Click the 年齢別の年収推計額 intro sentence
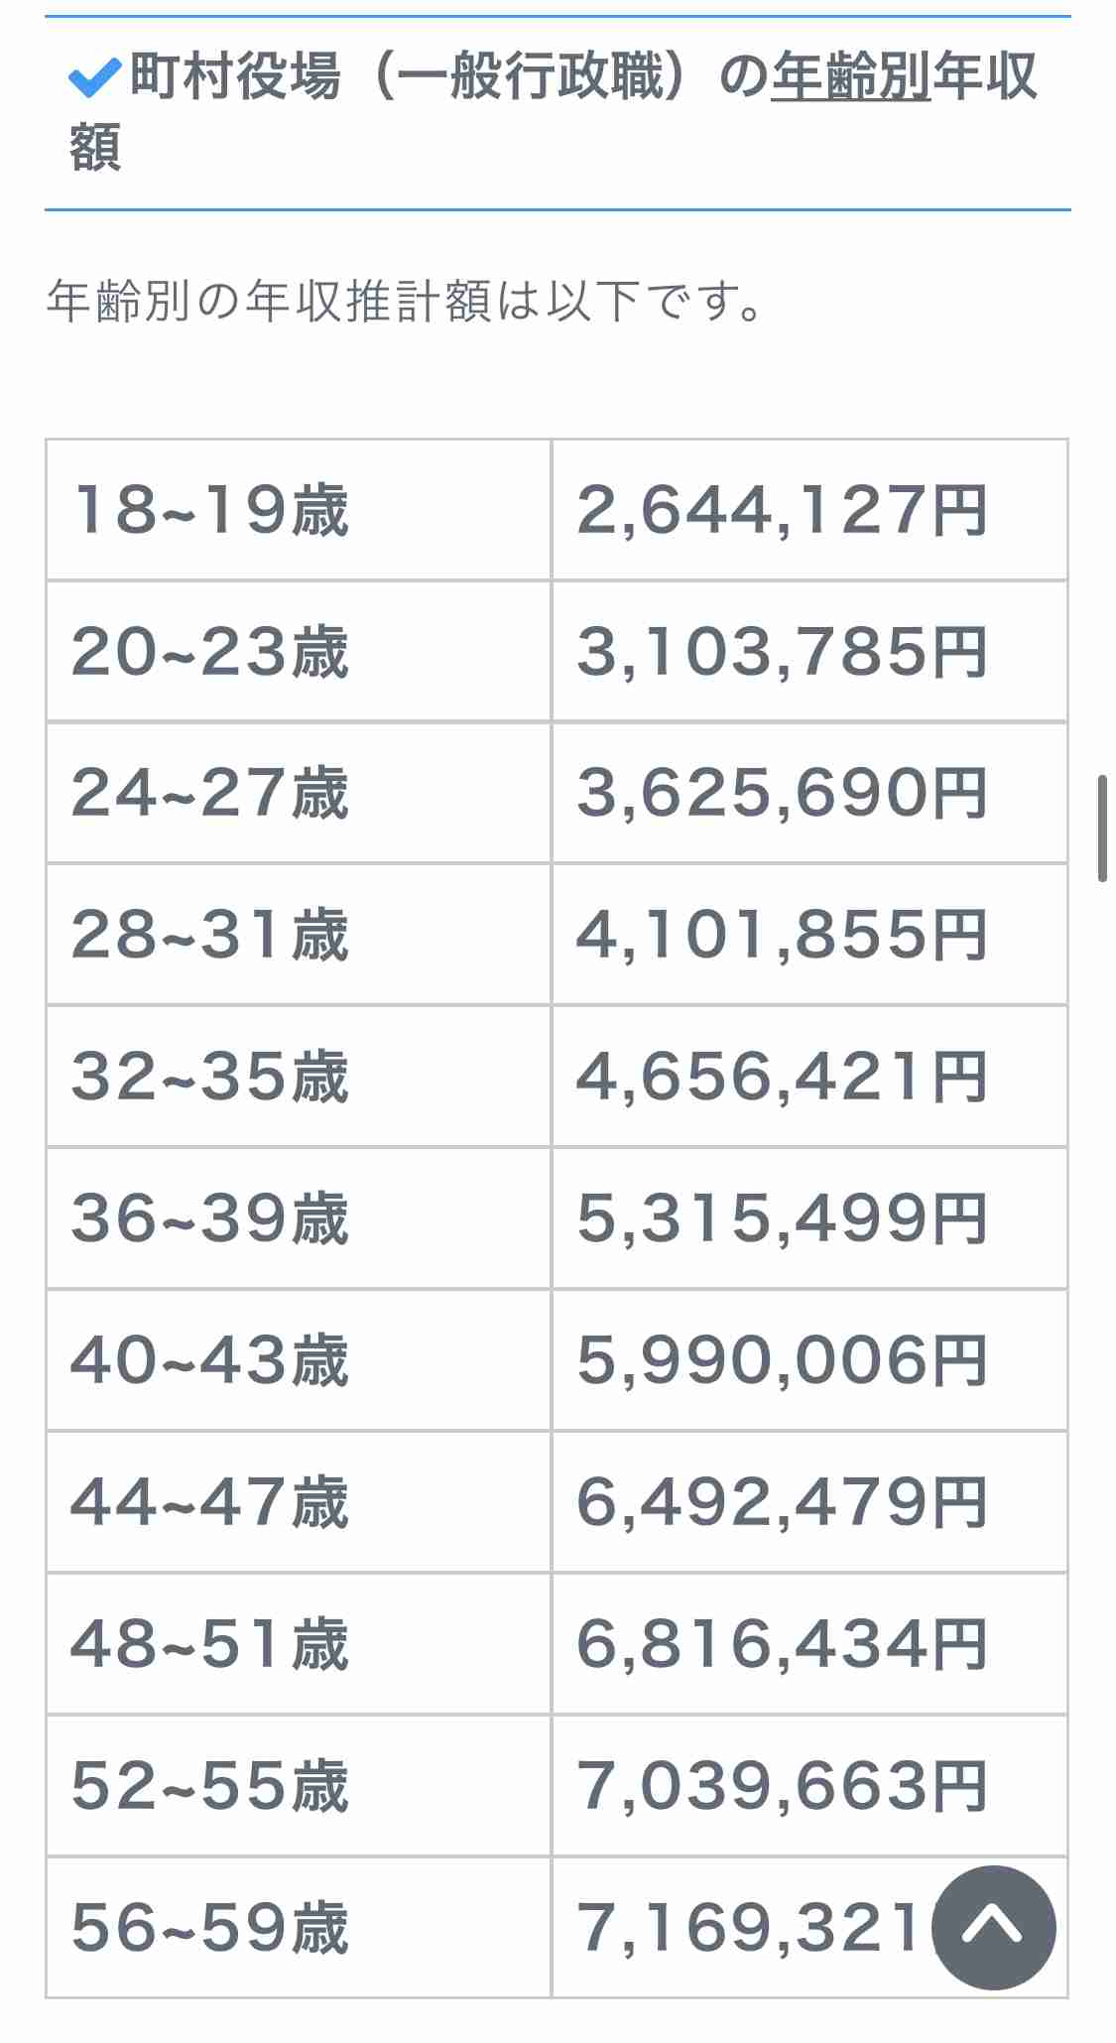This screenshot has width=1116, height=2043. pos(404,301)
